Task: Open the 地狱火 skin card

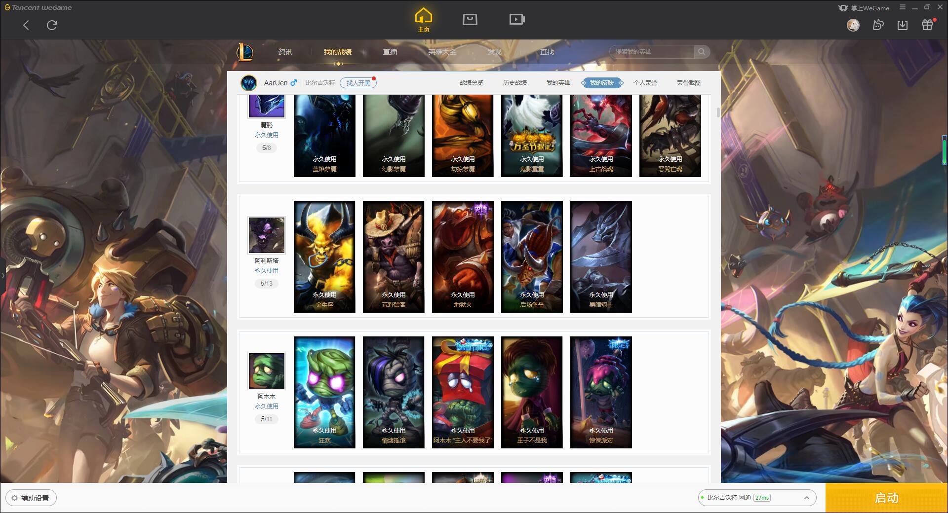Action: point(463,256)
